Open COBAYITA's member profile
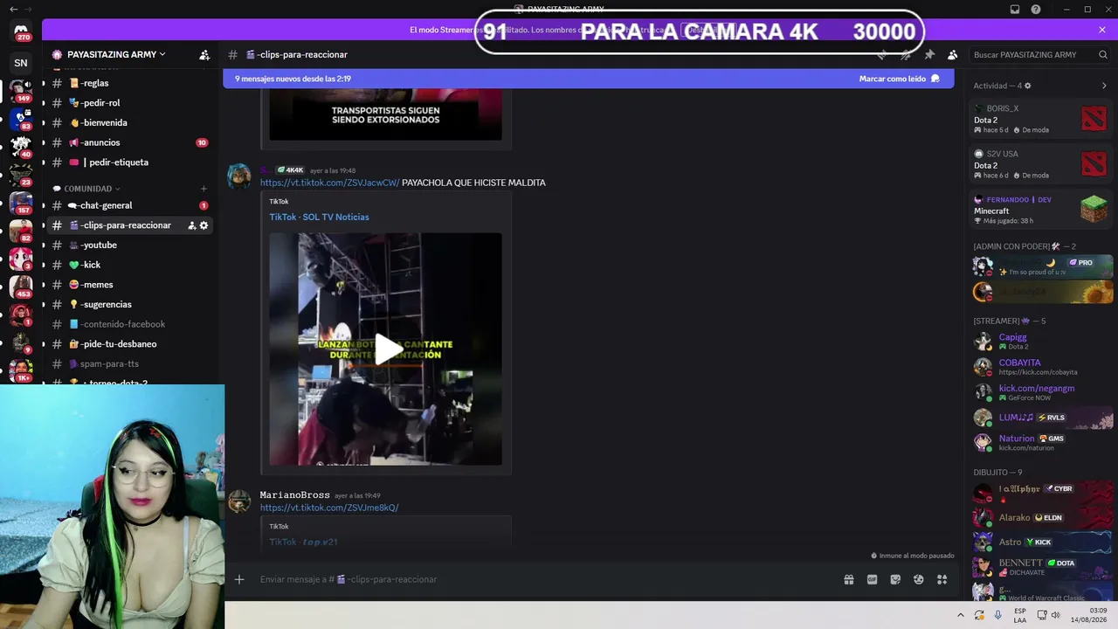Viewport: 1118px width, 629px height. pos(1043,367)
